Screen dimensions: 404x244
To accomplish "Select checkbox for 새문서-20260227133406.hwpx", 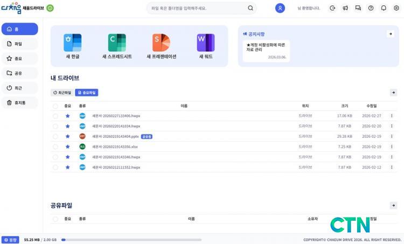I will coord(55,116).
